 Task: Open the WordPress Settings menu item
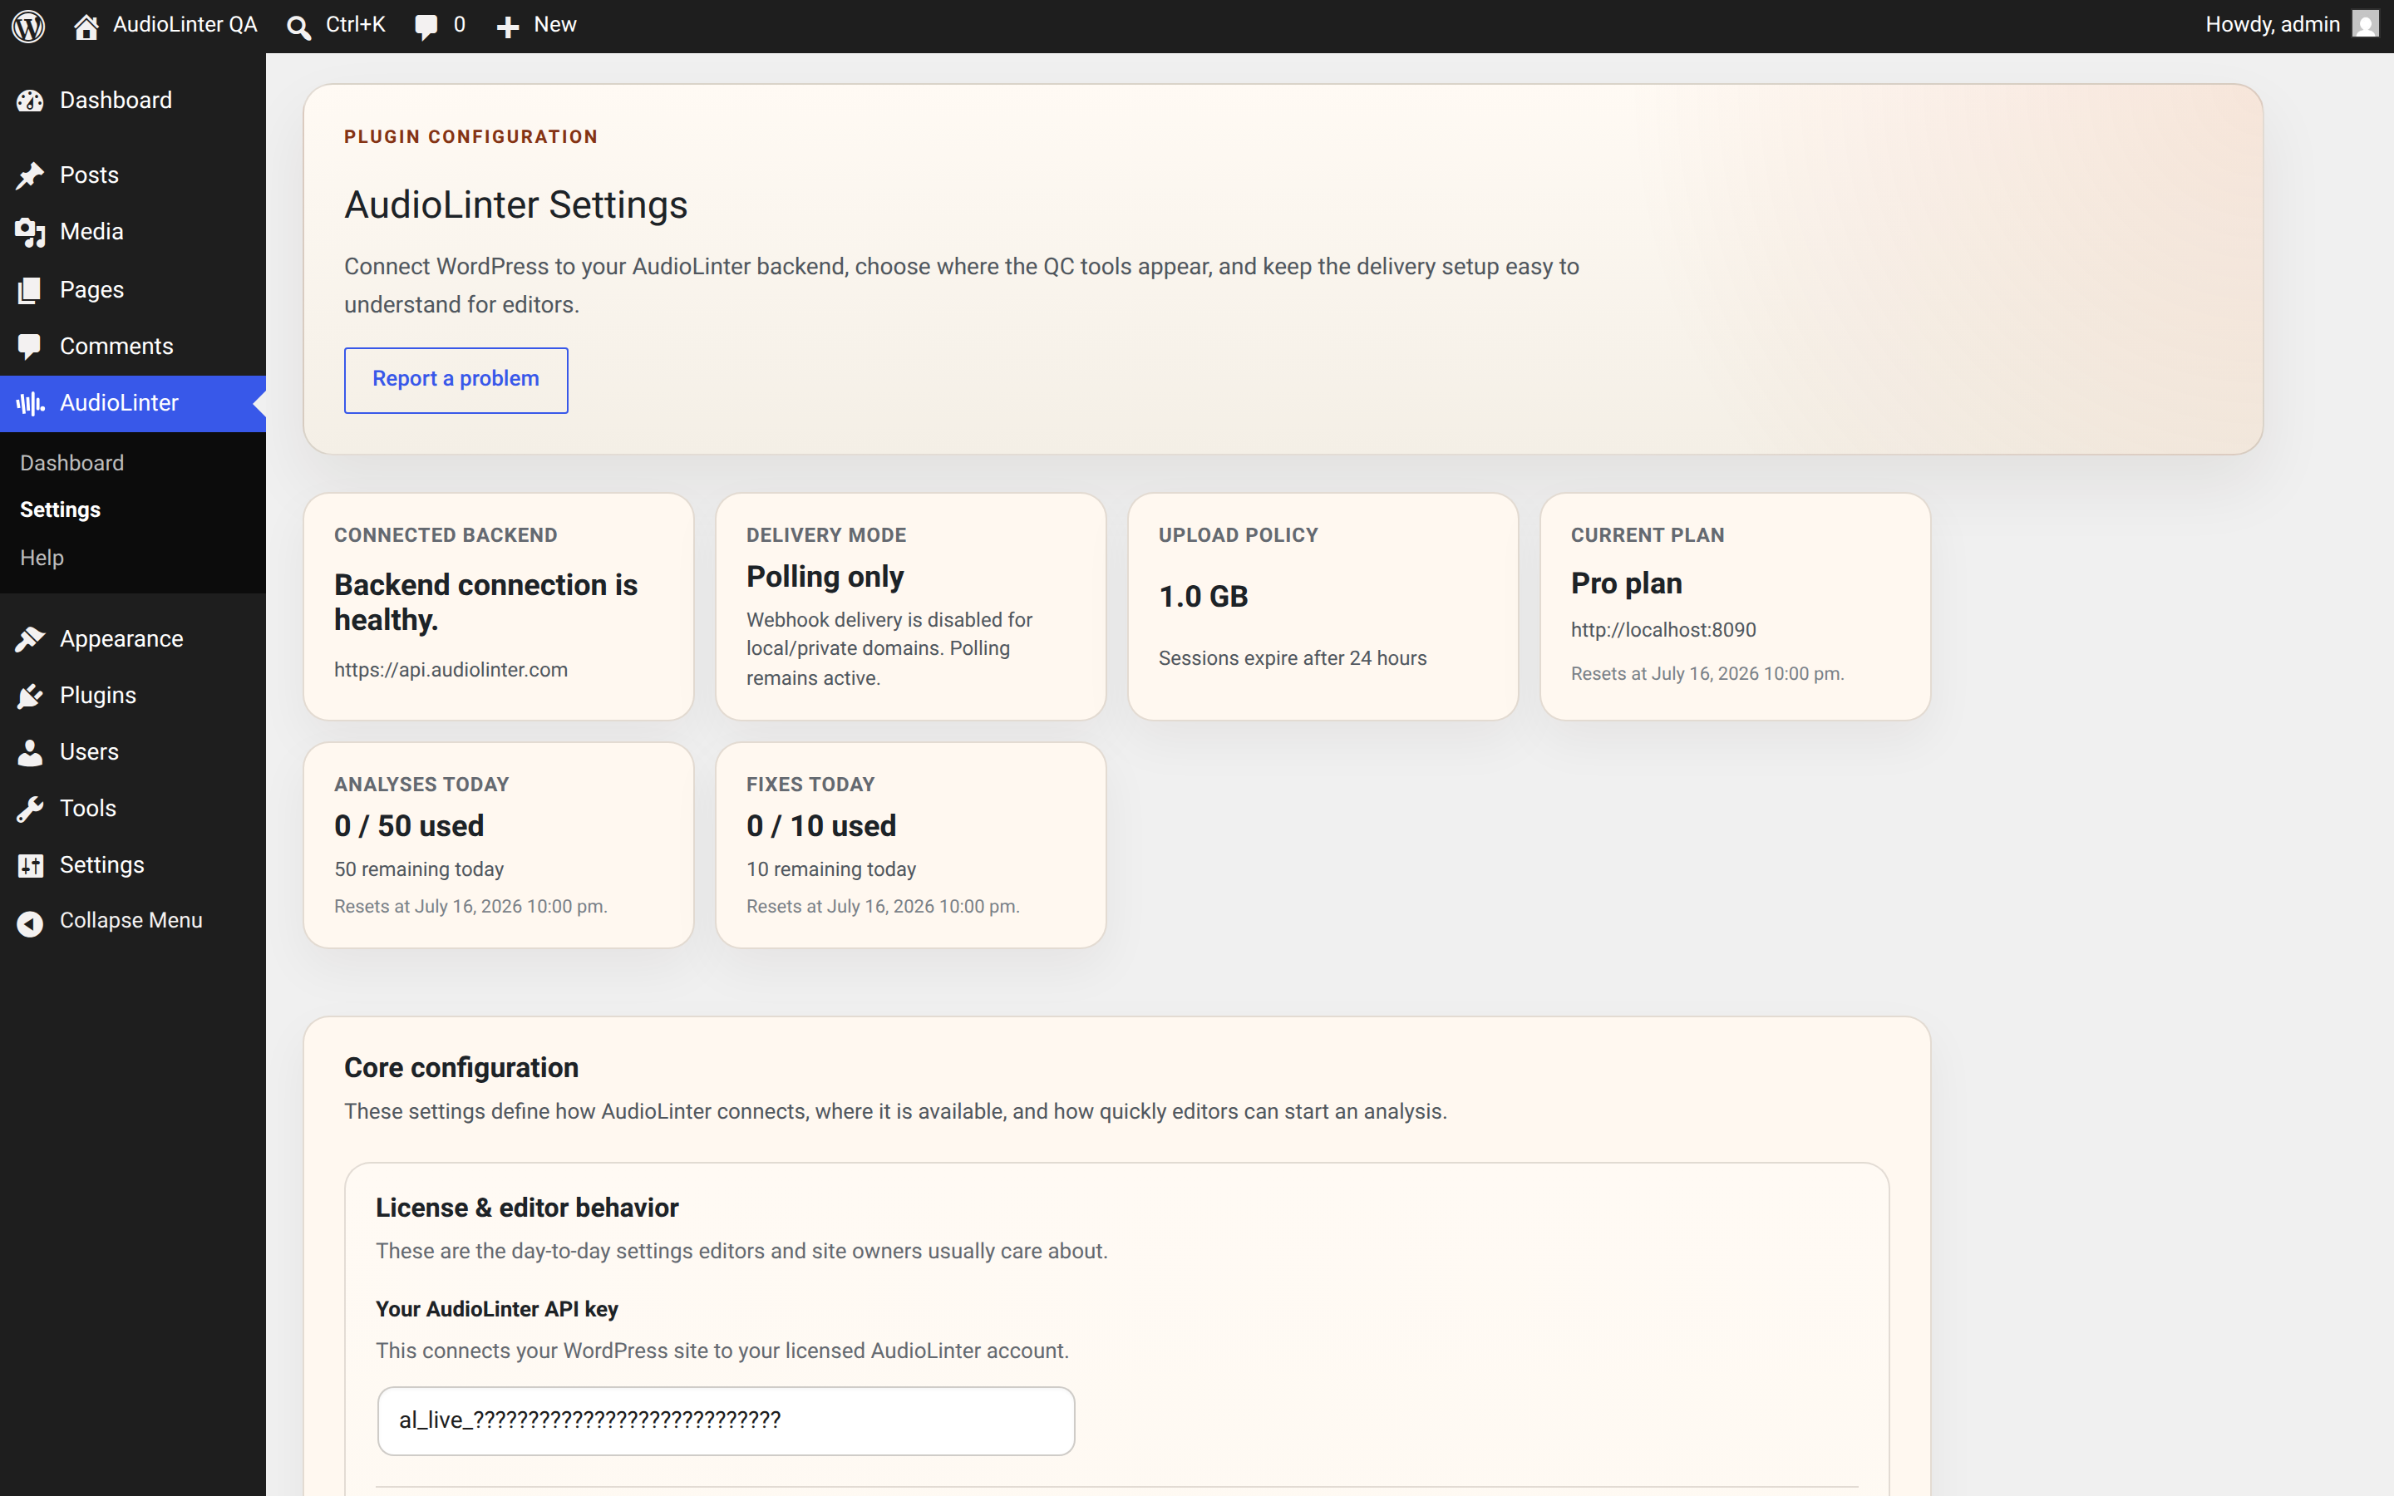(132, 864)
